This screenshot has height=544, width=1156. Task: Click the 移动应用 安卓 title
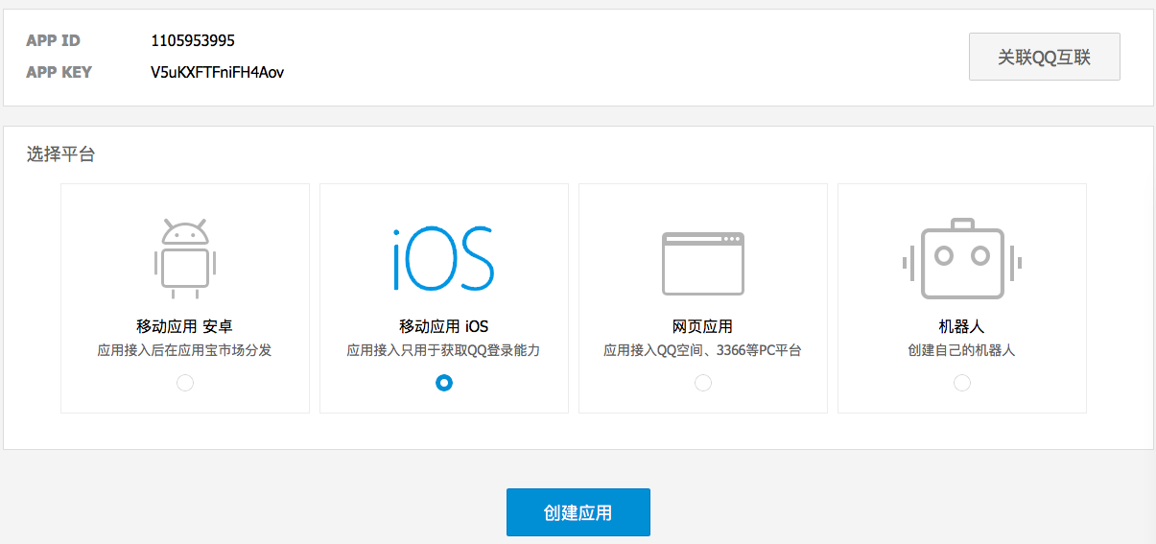point(185,326)
